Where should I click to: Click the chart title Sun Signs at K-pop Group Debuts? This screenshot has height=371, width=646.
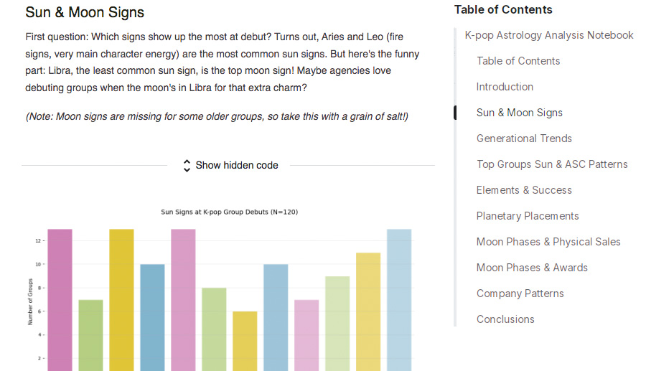[229, 212]
